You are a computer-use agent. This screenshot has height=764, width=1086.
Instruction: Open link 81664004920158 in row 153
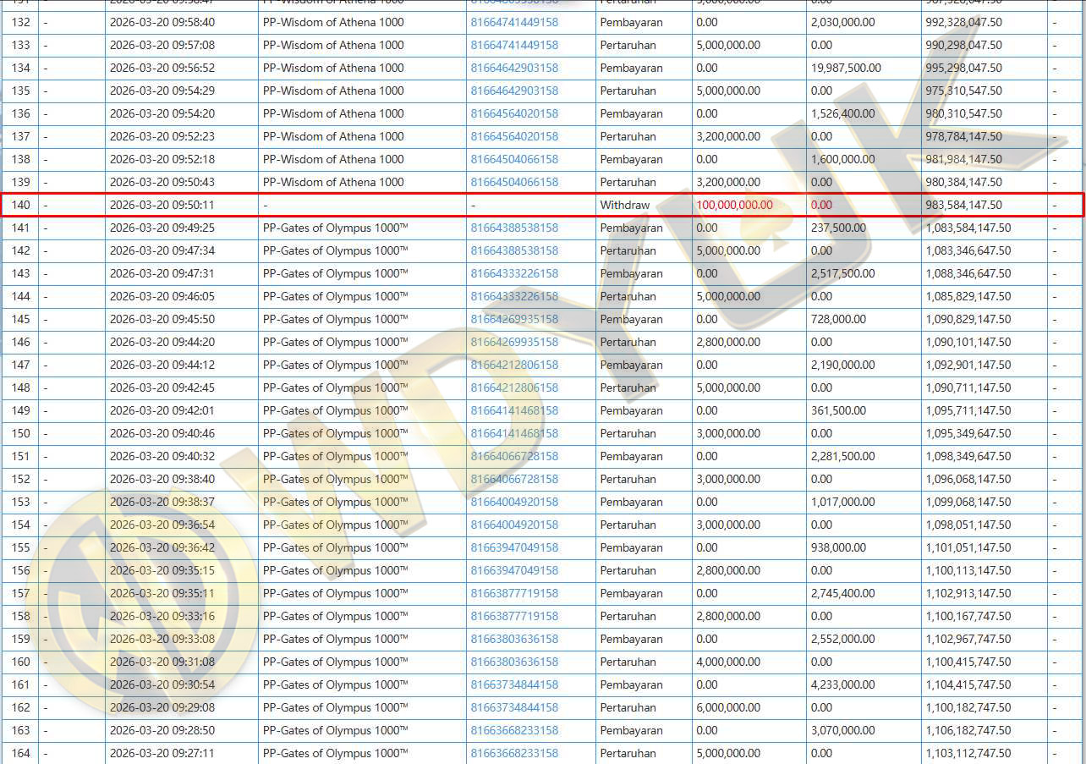tap(514, 502)
